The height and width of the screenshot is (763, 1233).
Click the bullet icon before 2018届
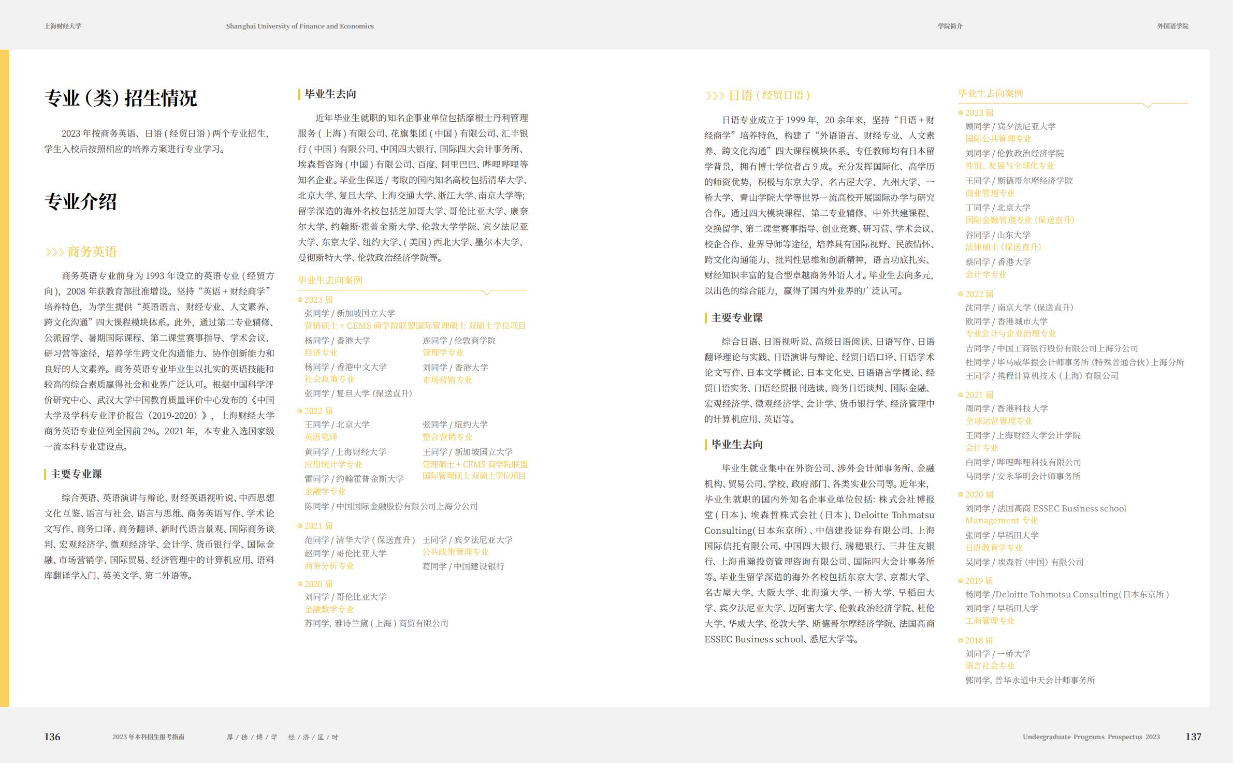tap(960, 640)
